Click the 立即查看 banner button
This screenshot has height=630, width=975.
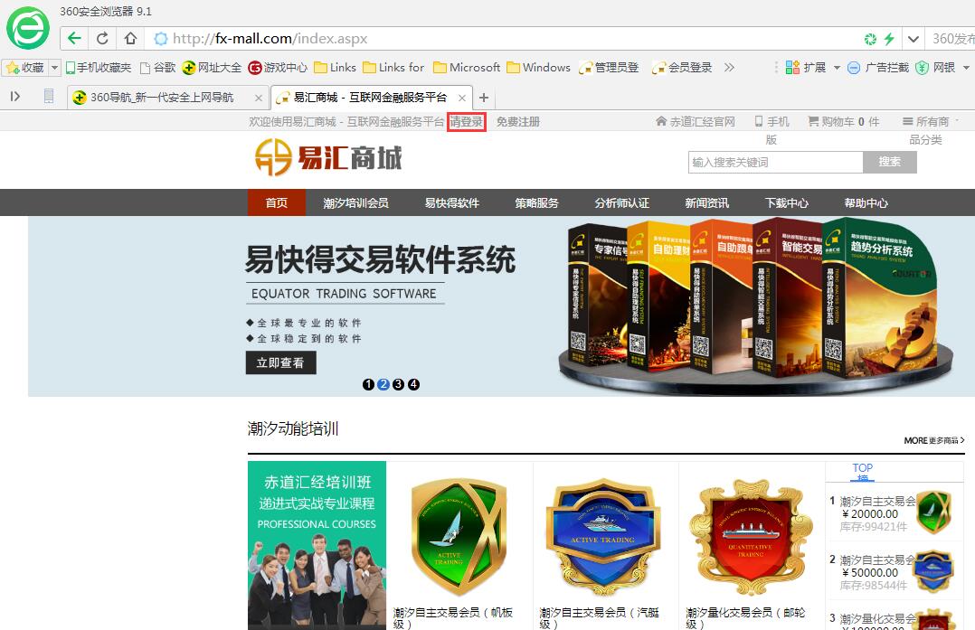(280, 362)
